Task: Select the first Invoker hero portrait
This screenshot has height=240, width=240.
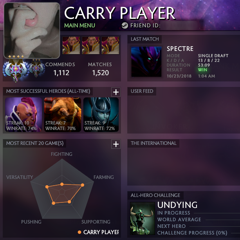Action: coord(71,45)
